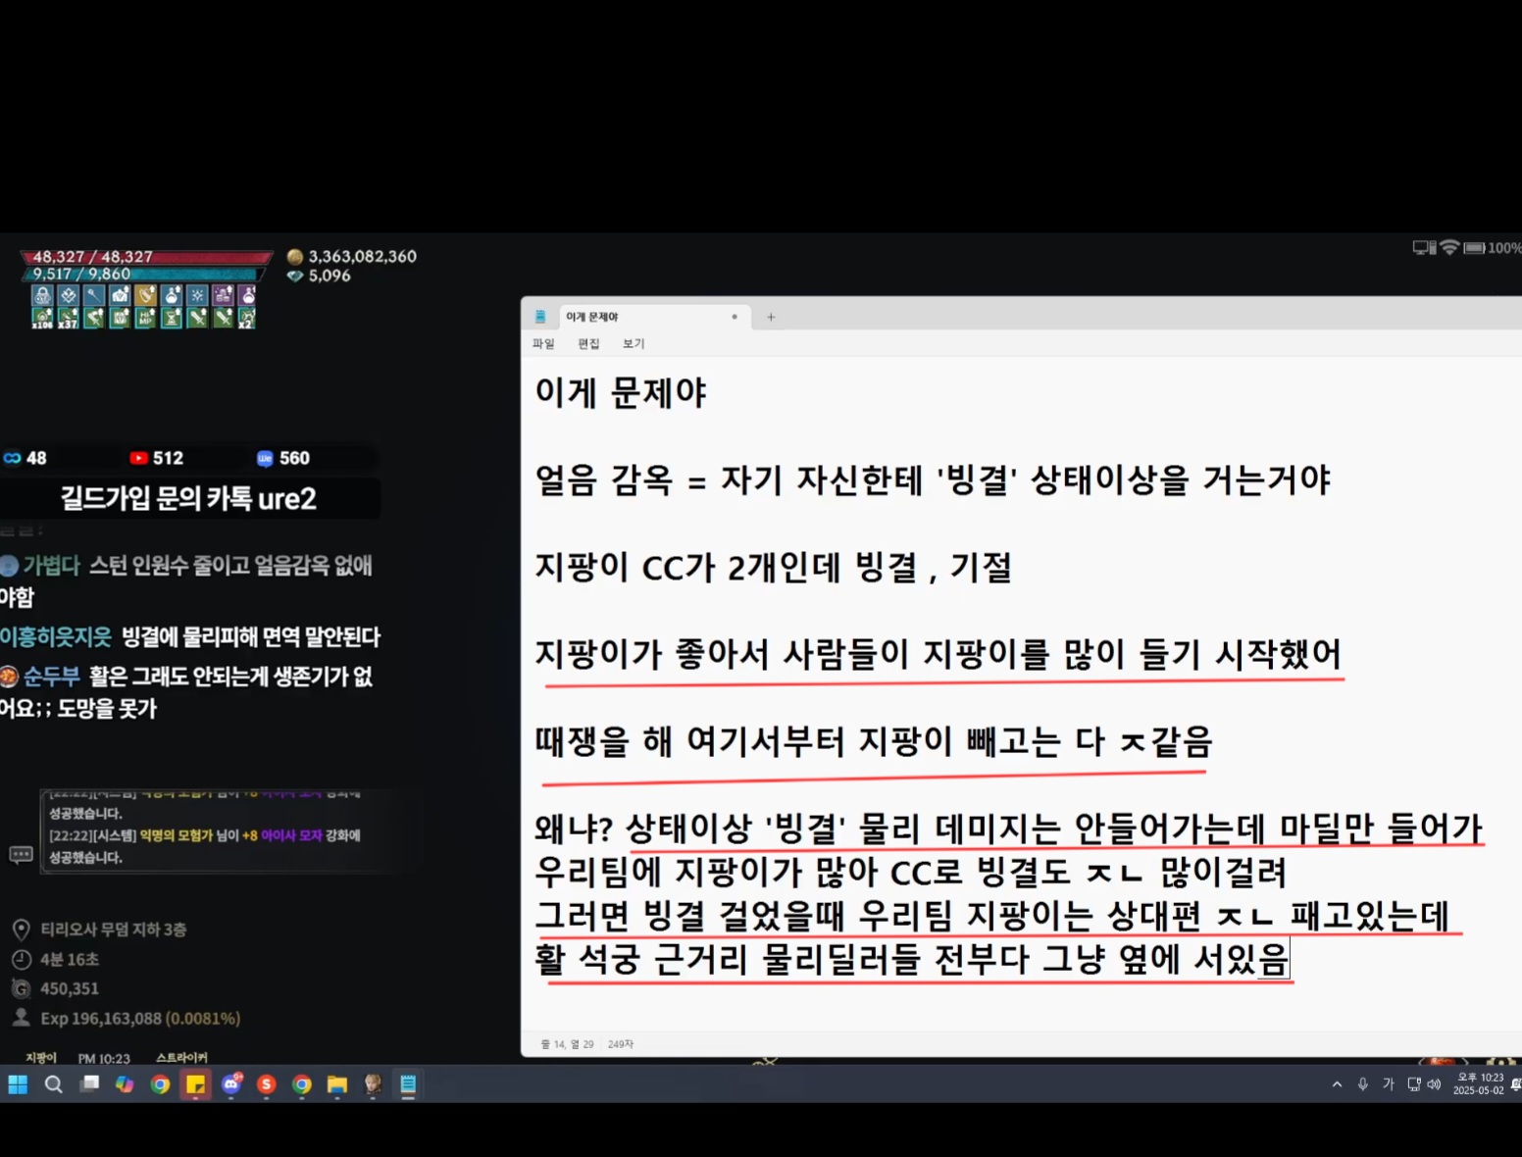Viewport: 1522px width, 1157px height.
Task: Click the gold shield buff icon
Action: pos(145,295)
